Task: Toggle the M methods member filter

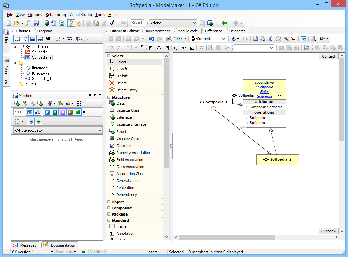Action: [55, 112]
